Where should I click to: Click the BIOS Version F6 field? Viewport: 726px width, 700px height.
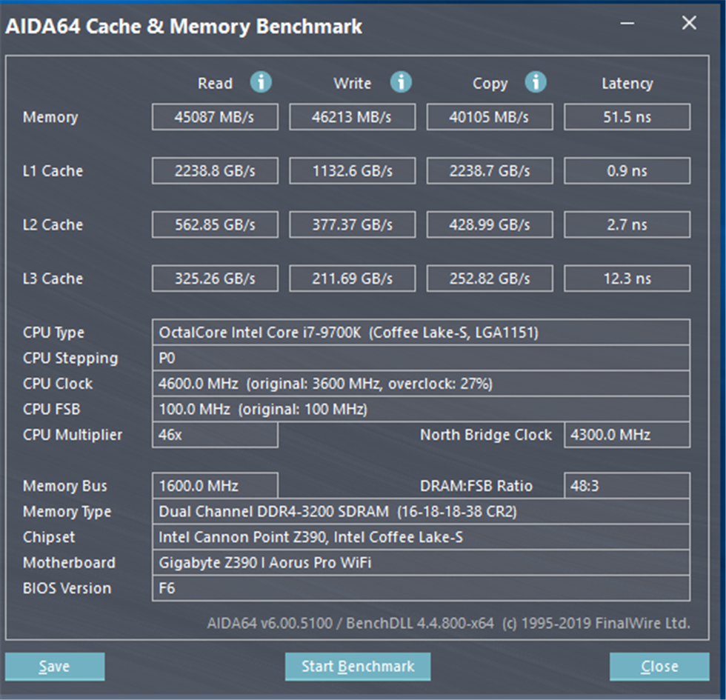421,588
